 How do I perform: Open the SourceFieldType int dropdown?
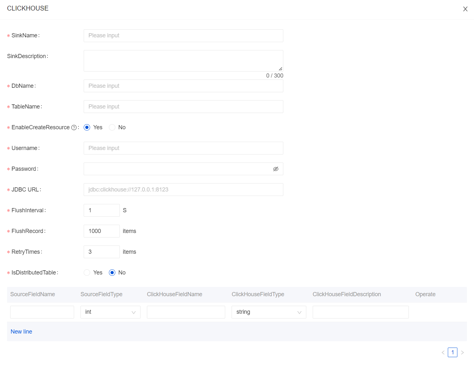pyautogui.click(x=110, y=312)
